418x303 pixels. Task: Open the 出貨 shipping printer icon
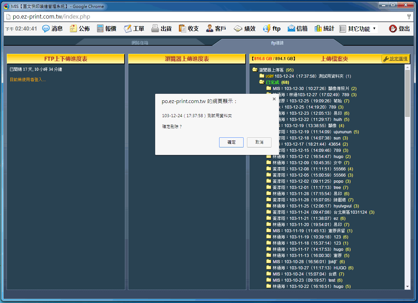(x=155, y=29)
